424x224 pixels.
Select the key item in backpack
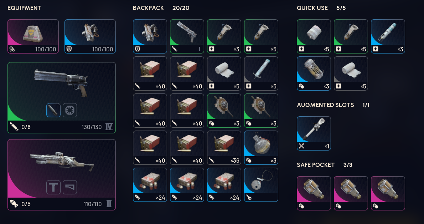click(261, 185)
